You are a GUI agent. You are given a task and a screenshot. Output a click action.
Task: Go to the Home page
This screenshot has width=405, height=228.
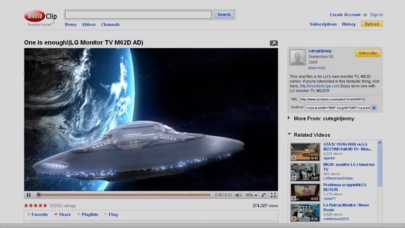(70, 25)
